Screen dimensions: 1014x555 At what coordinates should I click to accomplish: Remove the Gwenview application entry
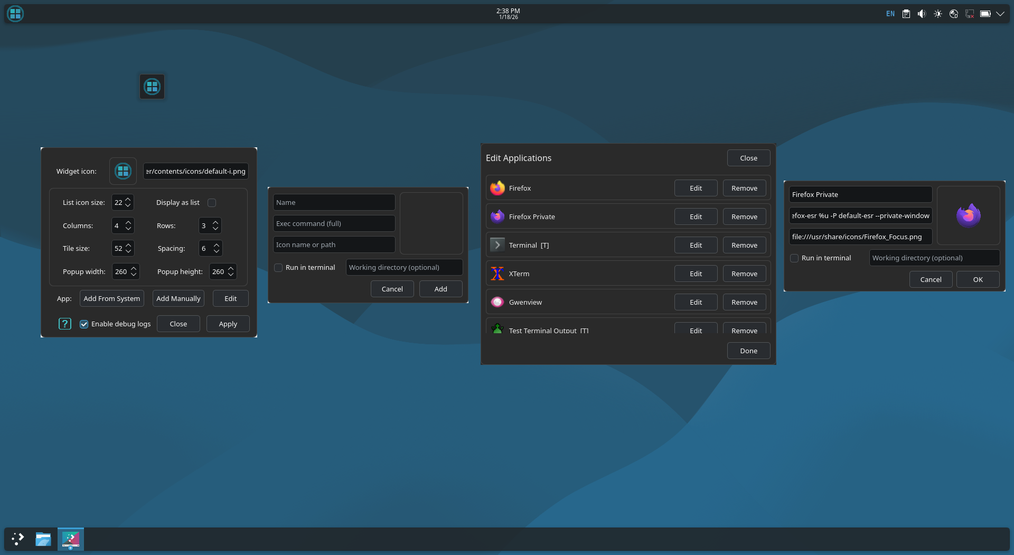pyautogui.click(x=745, y=302)
